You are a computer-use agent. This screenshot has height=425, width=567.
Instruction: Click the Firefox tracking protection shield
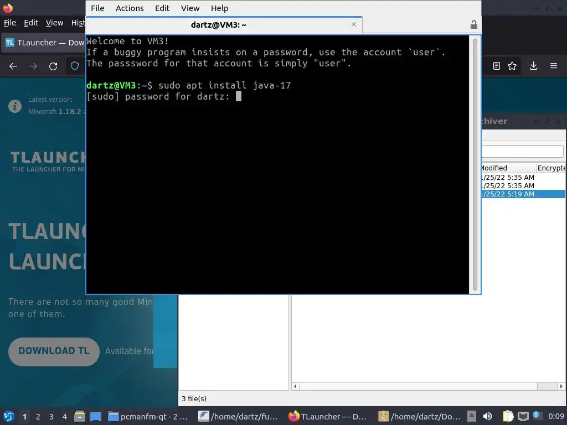75,66
